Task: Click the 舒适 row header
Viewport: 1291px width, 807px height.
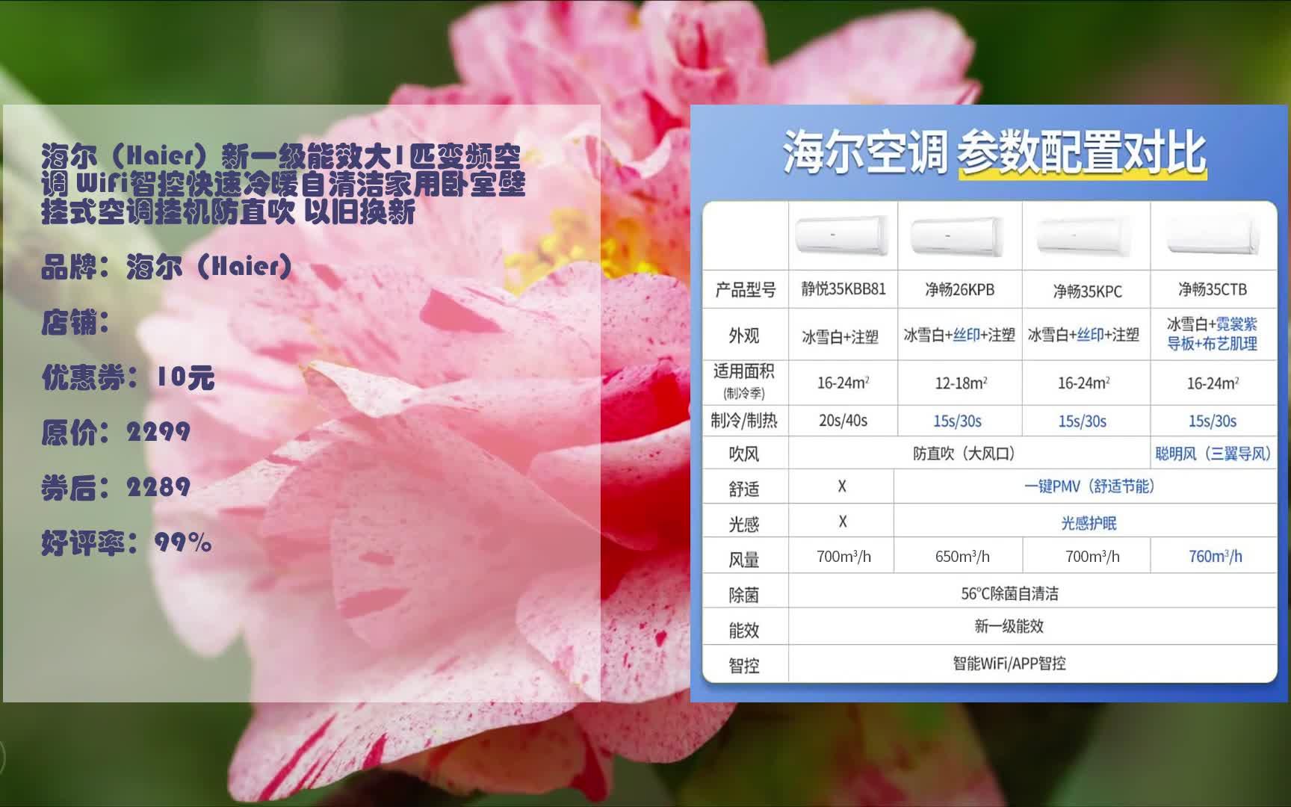Action: pyautogui.click(x=744, y=489)
